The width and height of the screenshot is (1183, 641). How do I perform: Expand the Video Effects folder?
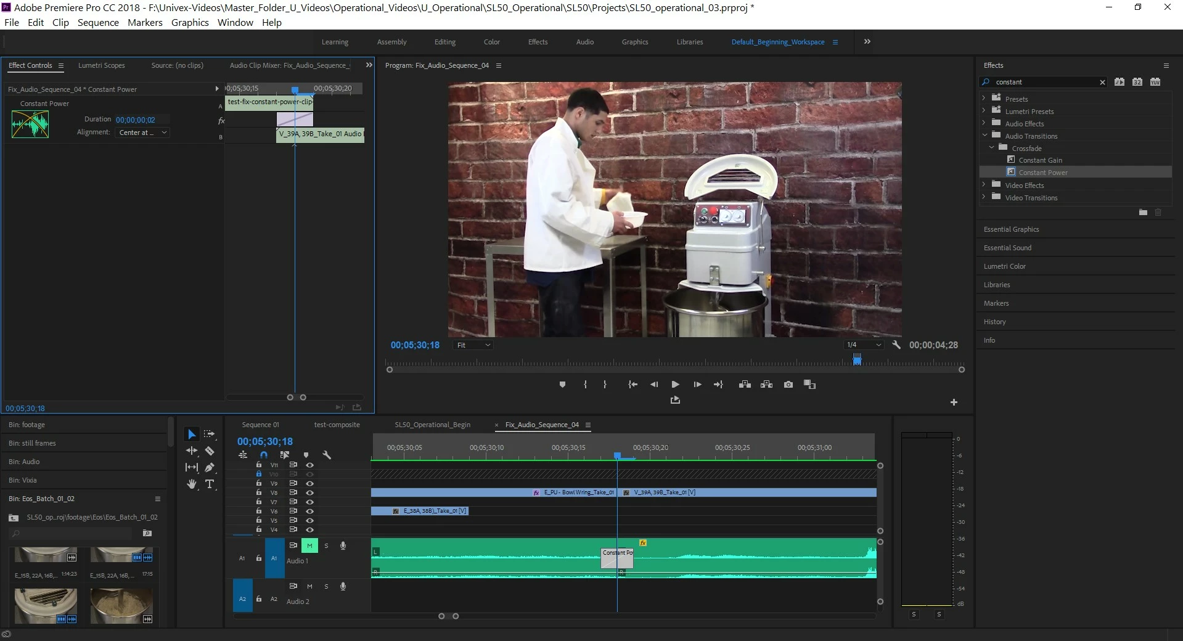[x=984, y=184]
